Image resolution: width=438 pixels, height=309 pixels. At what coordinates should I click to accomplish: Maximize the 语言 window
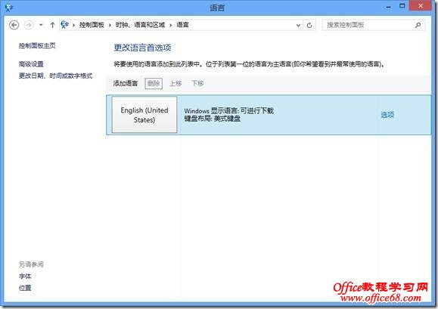402,6
